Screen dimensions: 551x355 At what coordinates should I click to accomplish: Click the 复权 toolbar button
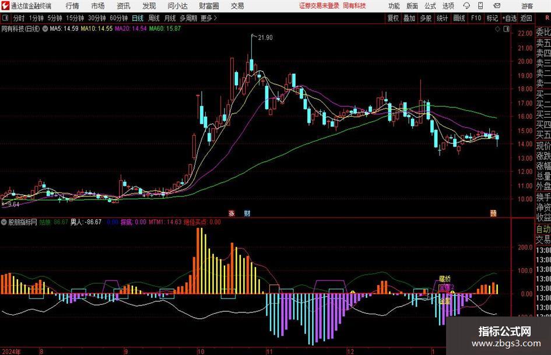pyautogui.click(x=393, y=18)
